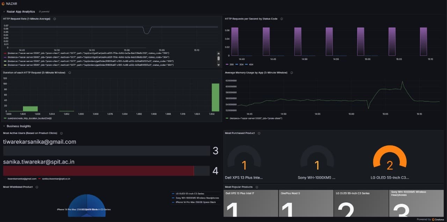Toggle the 200 status code legend series
This screenshot has height=222, width=447.
click(x=232, y=64)
